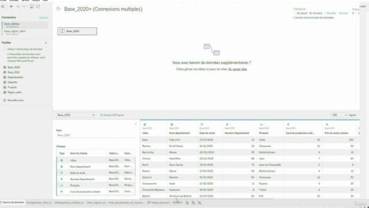369x208 pixels.
Task: Open the redo arrow dropdown
Action: pos(27,6)
